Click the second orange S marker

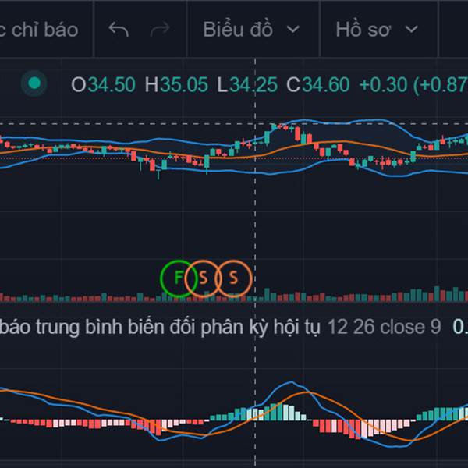pyautogui.click(x=233, y=278)
